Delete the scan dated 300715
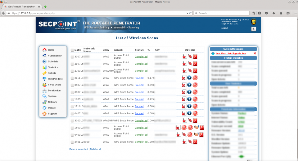Viewport: 298px width, 161px height. point(184,57)
